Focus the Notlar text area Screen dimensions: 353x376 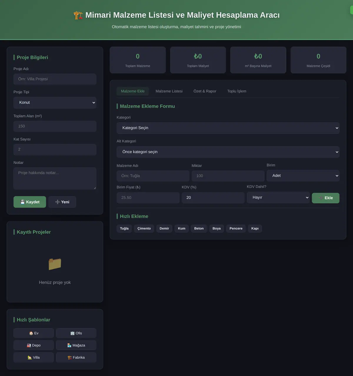point(55,179)
